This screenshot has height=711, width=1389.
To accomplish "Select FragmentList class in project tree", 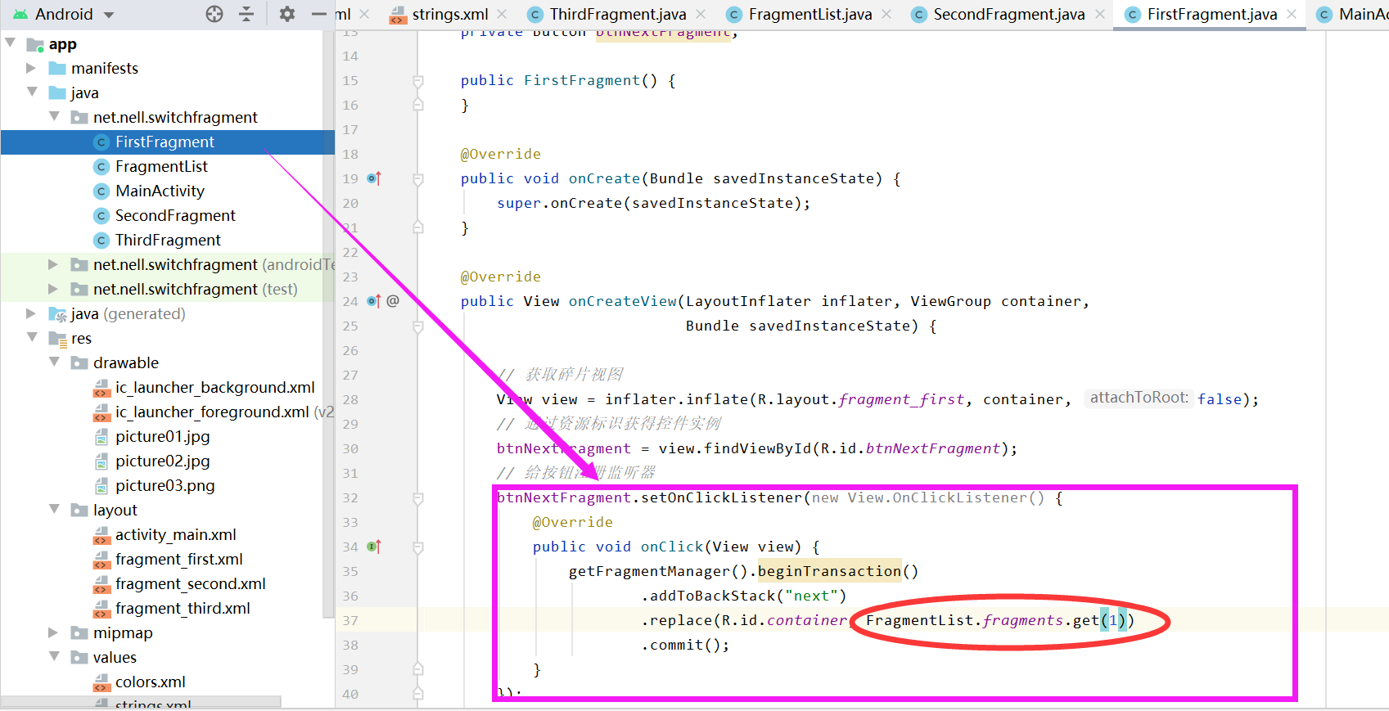I will [161, 167].
